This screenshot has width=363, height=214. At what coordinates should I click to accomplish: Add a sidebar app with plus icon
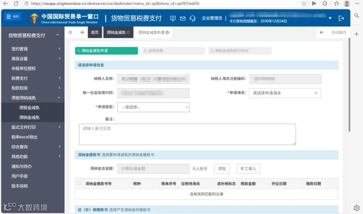(x=357, y=34)
